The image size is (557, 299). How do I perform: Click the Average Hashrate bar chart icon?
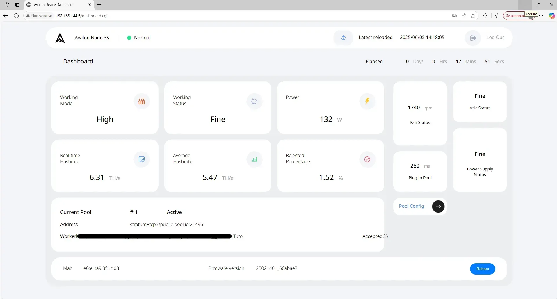coord(254,159)
